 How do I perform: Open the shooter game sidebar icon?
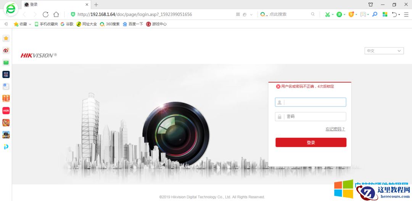click(x=6, y=135)
